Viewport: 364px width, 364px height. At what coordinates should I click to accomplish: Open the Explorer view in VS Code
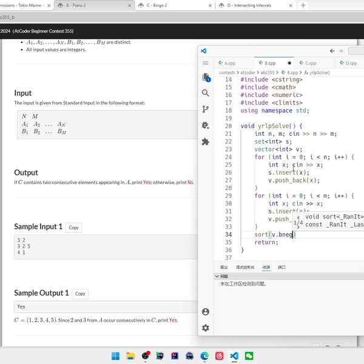206,77
